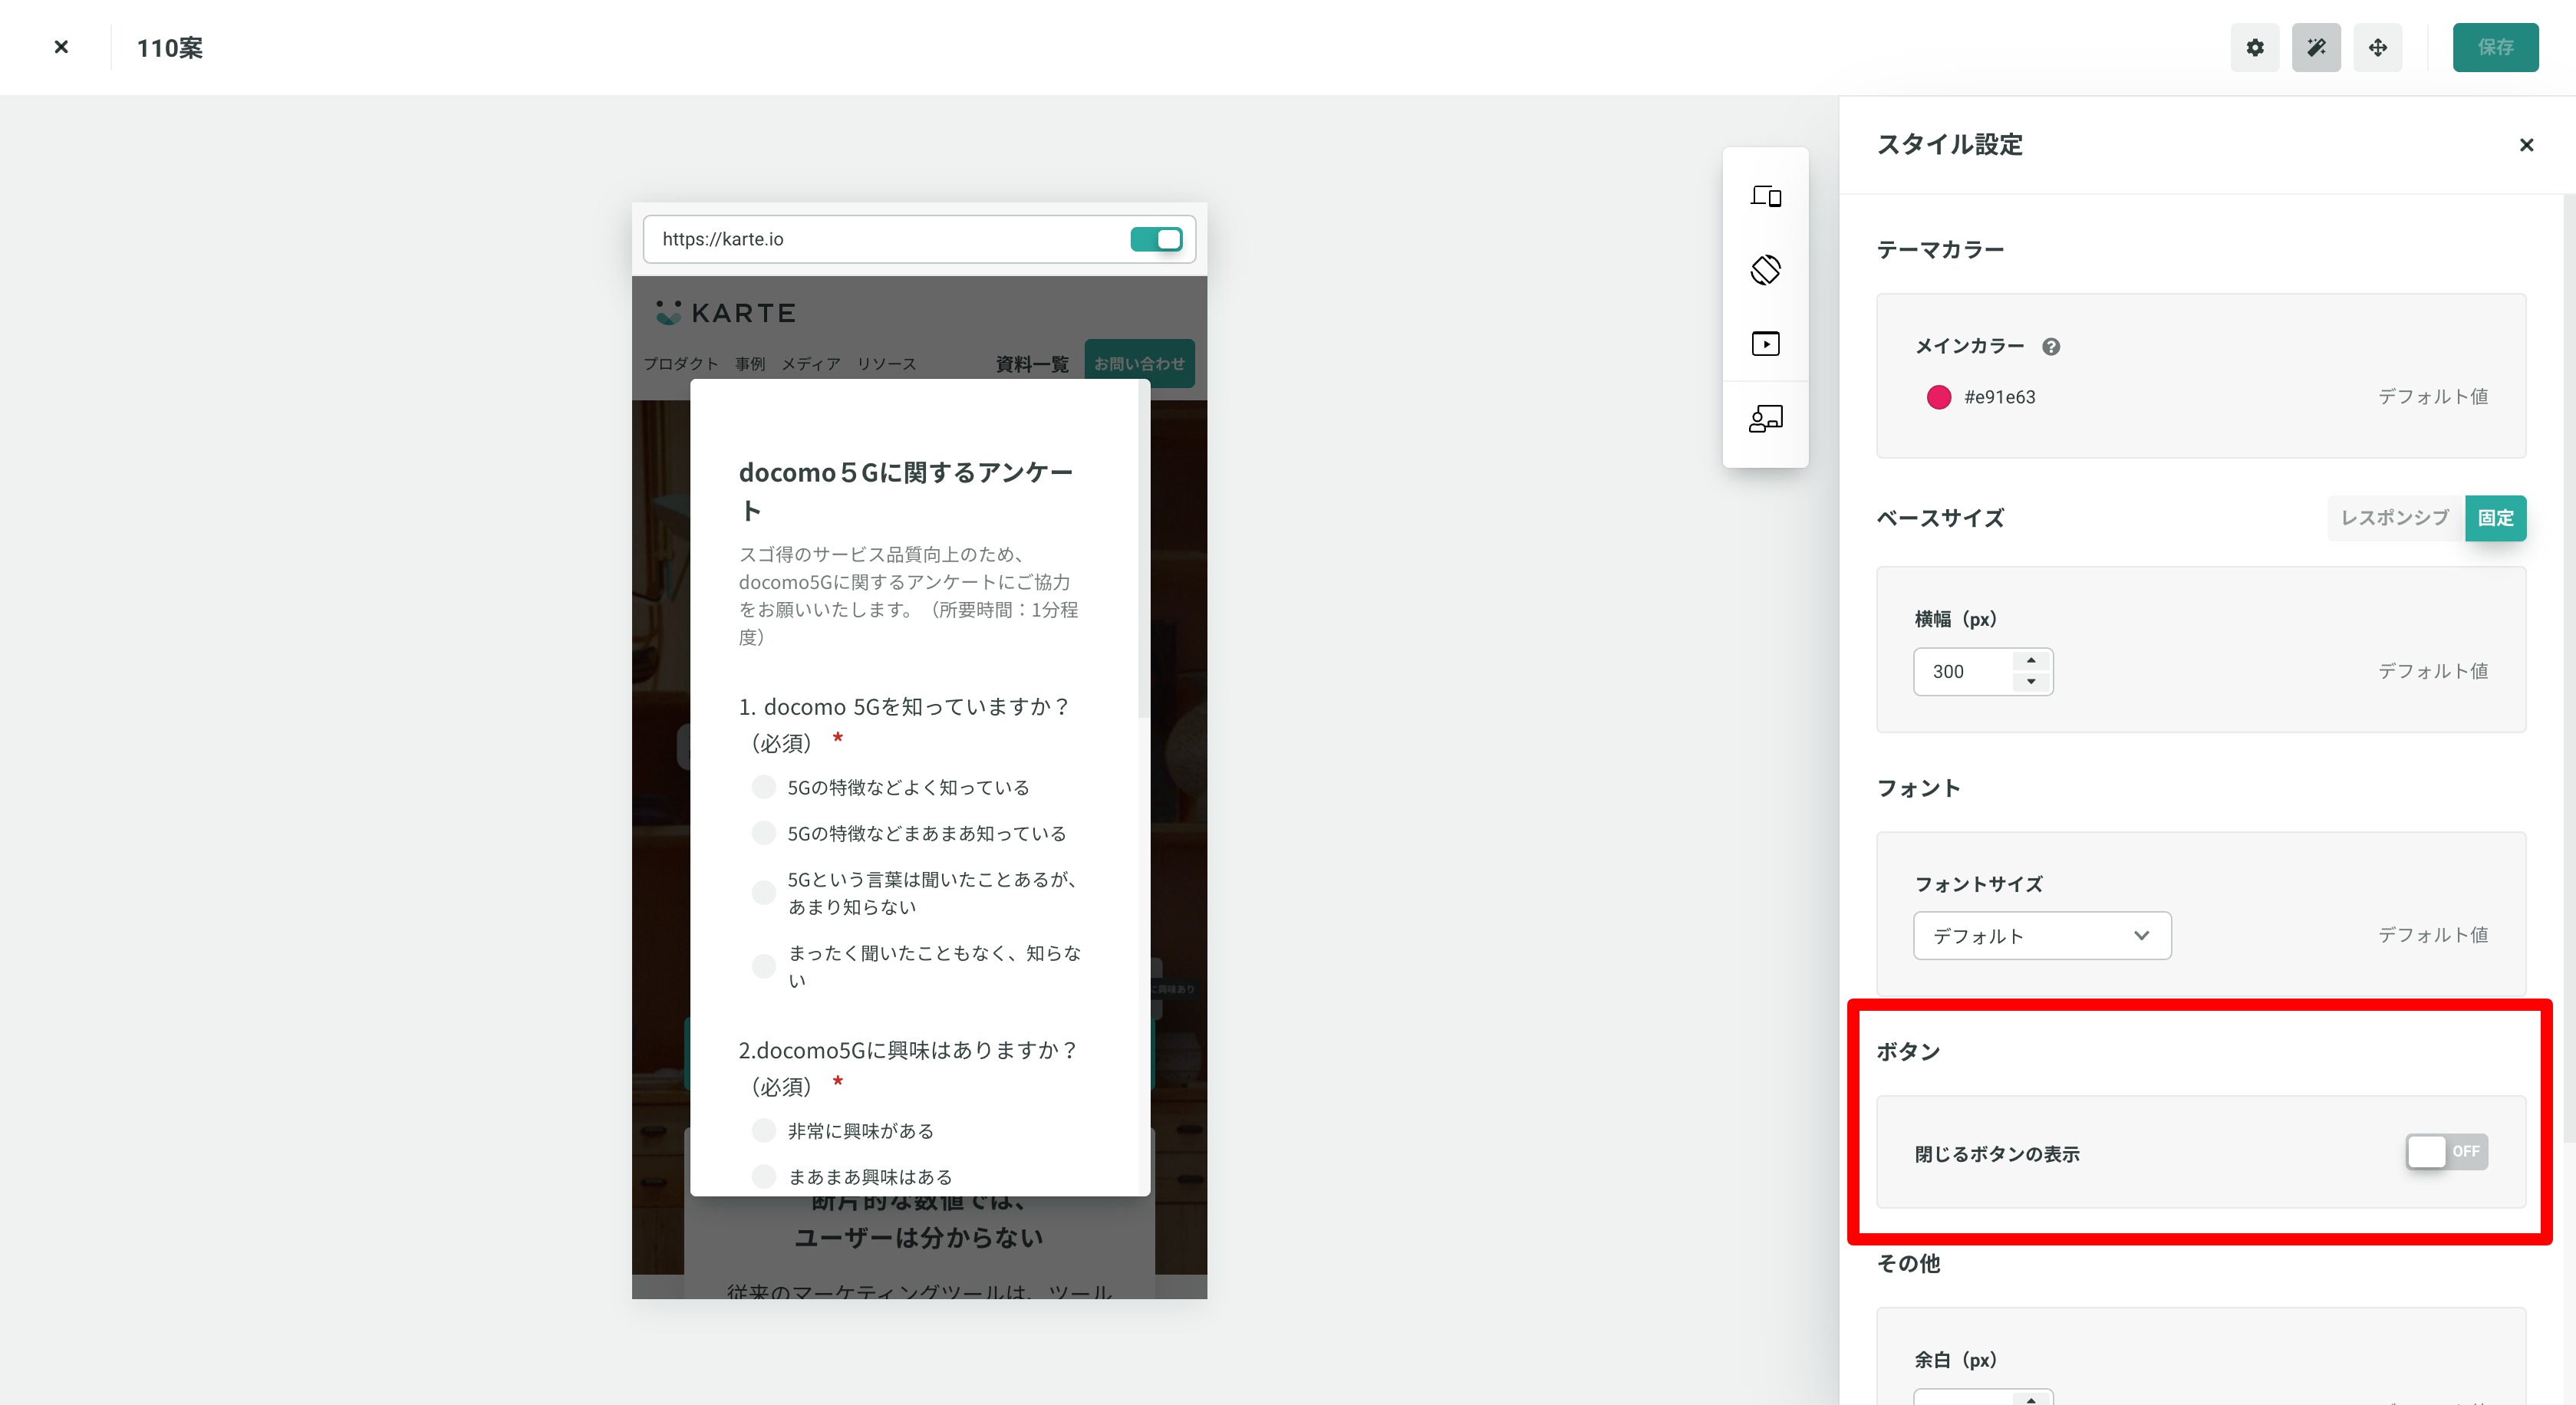This screenshot has height=1405, width=2576.
Task: Click the user-with-screen icon
Action: click(x=1765, y=418)
